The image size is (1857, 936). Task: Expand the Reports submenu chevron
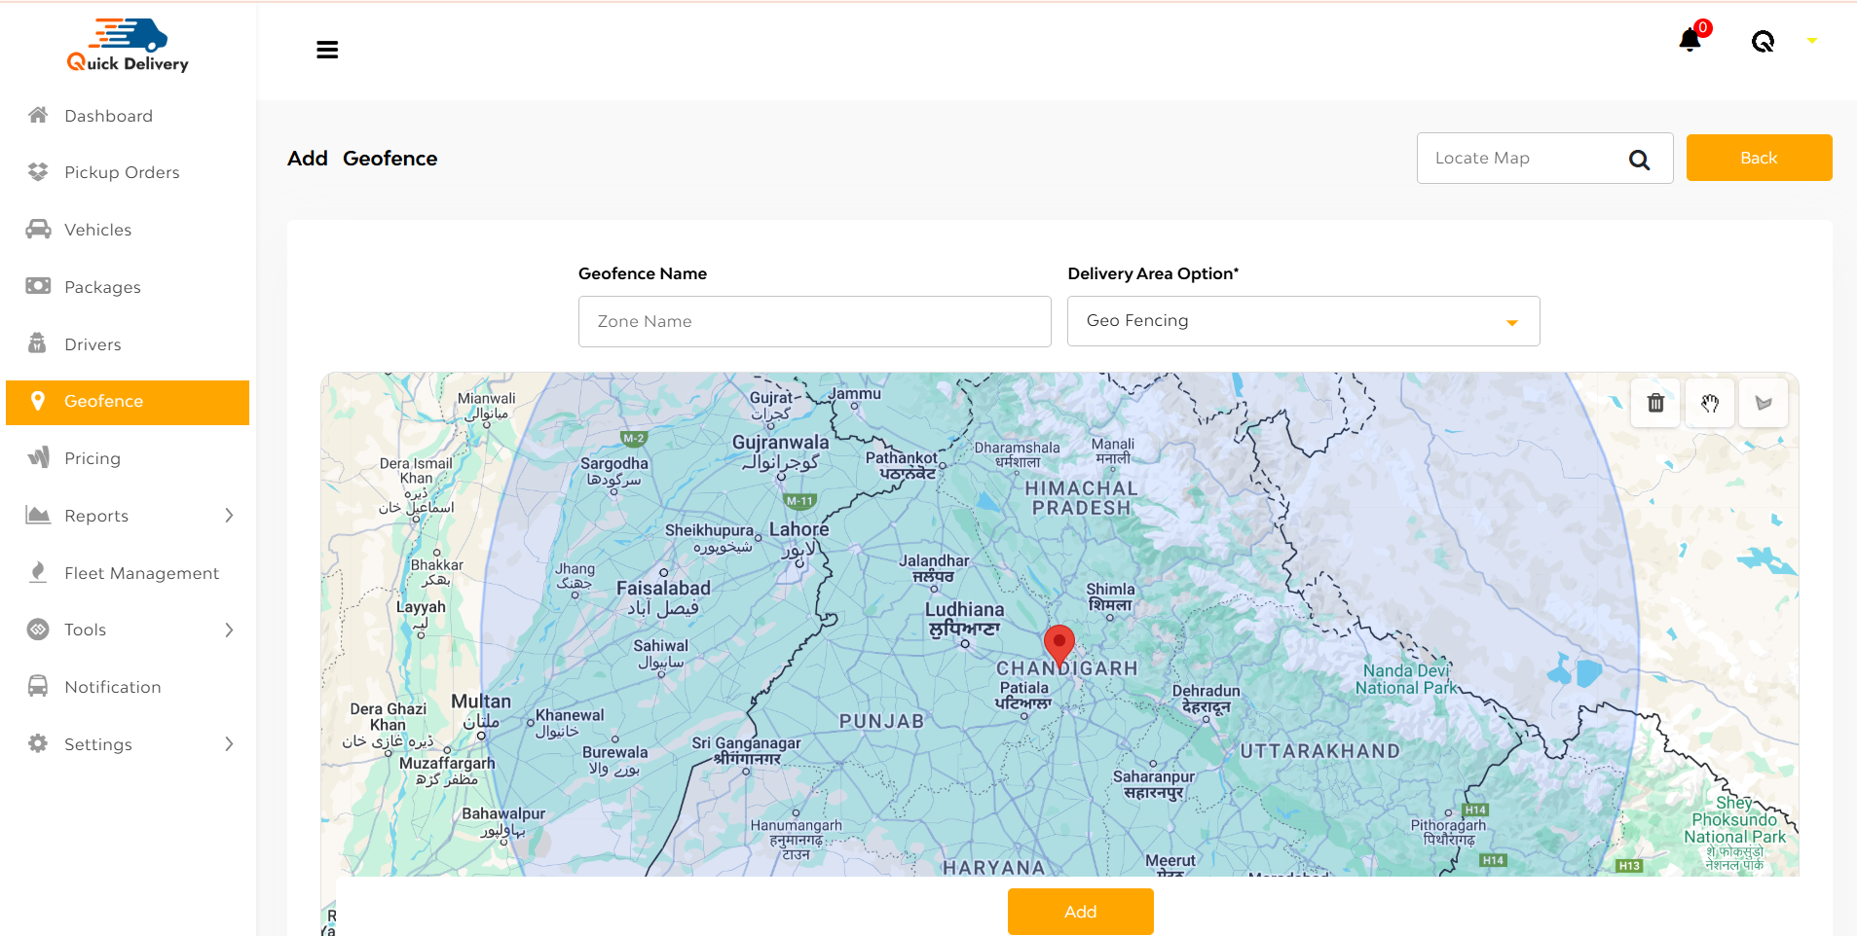pyautogui.click(x=230, y=516)
